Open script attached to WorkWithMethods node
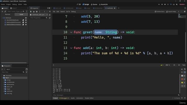 23,20
